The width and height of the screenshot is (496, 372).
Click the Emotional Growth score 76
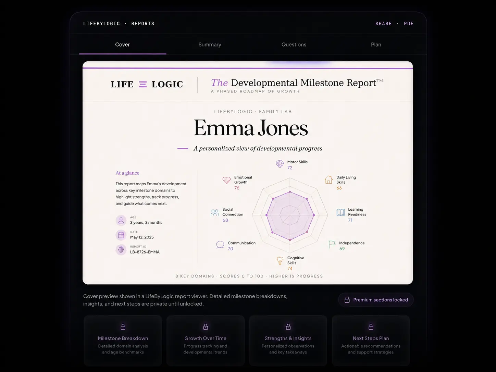237,188
